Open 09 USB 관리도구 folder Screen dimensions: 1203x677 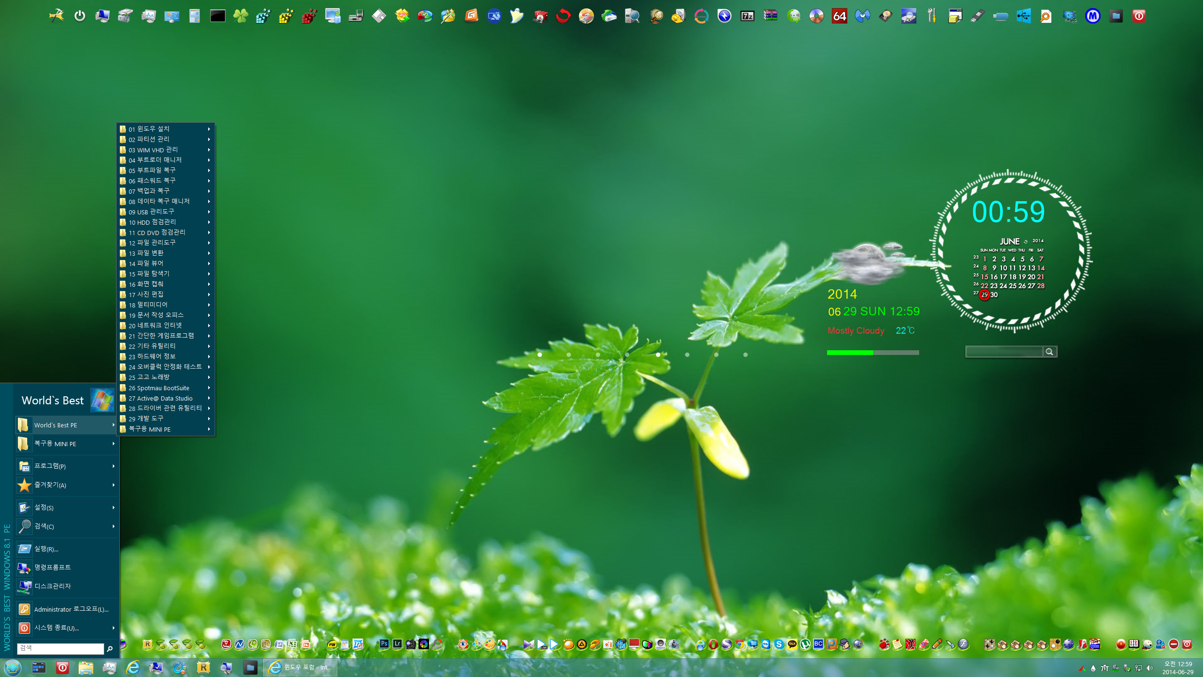coord(165,212)
